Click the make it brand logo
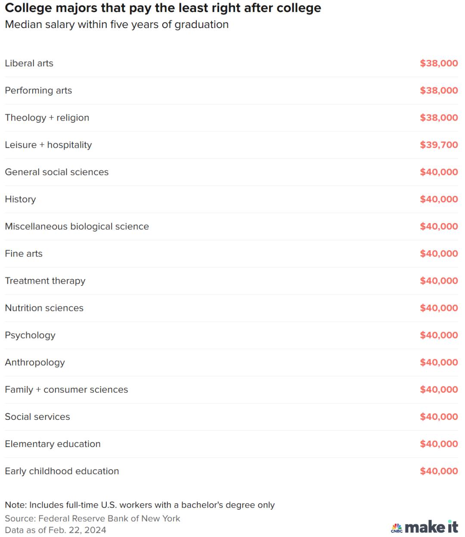 (431, 527)
